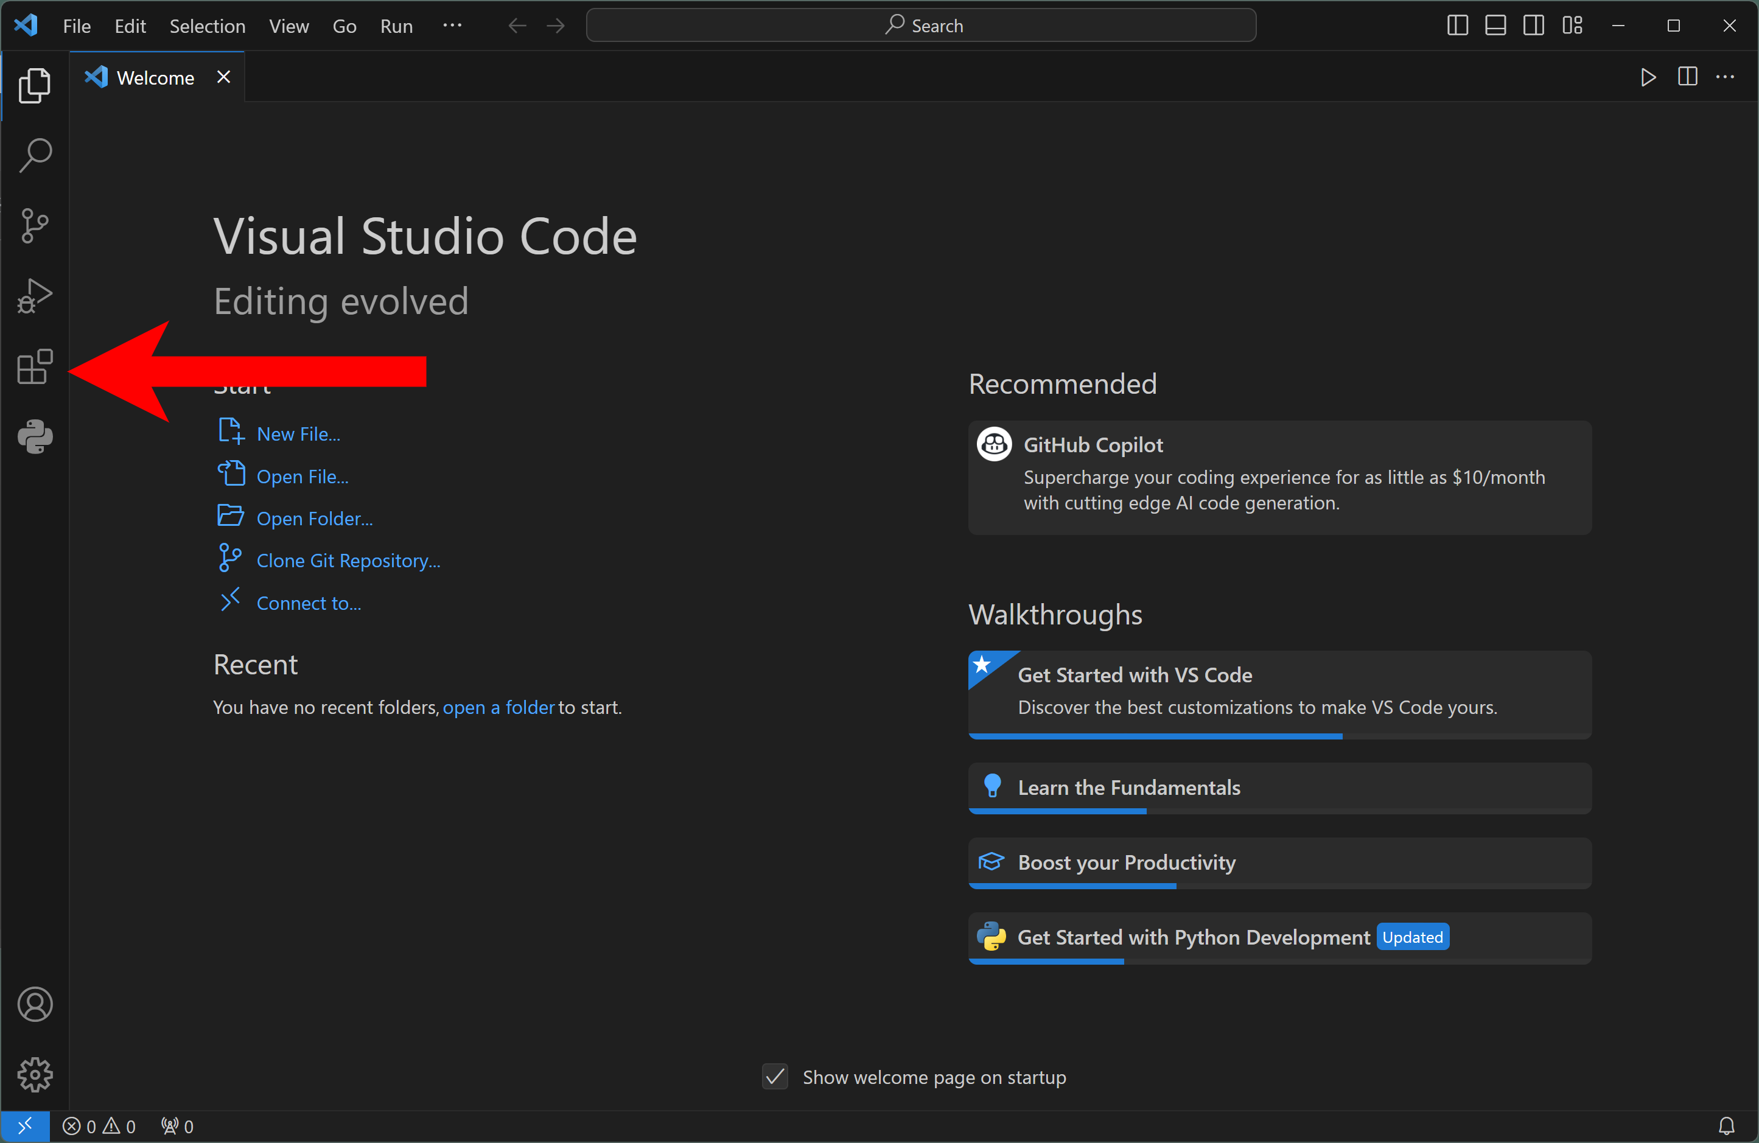Image resolution: width=1759 pixels, height=1143 pixels.
Task: Open the Run menu
Action: [x=397, y=26]
